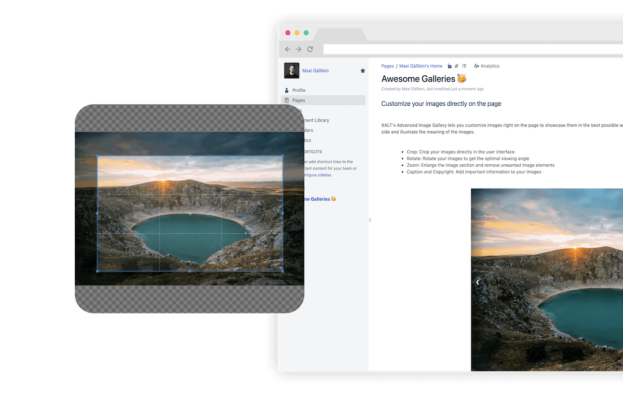Select the bottom crop resize handle
623x396 pixels.
point(189,270)
